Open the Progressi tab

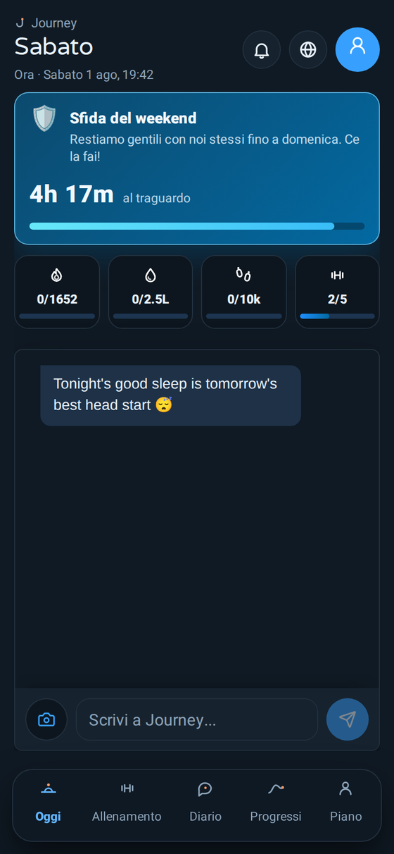click(x=276, y=804)
